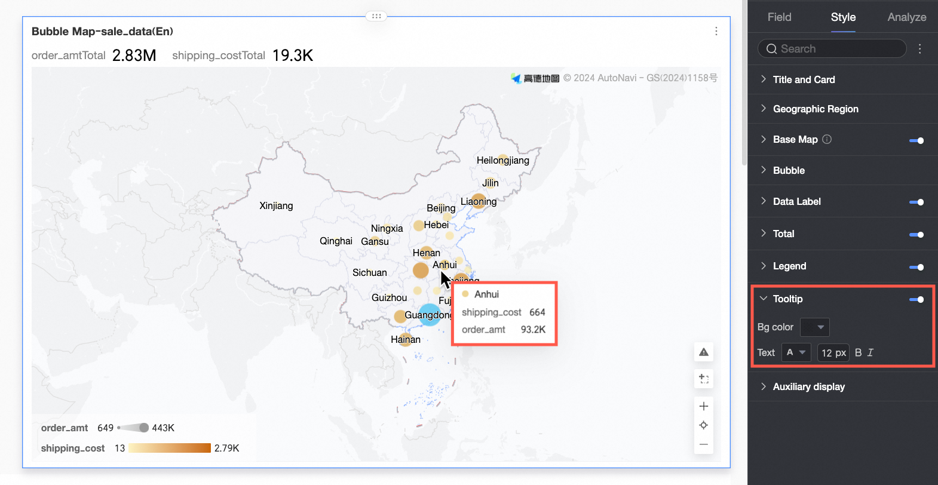Click the Qinghai label on the map
Screen dimensions: 938x485
[x=336, y=241]
